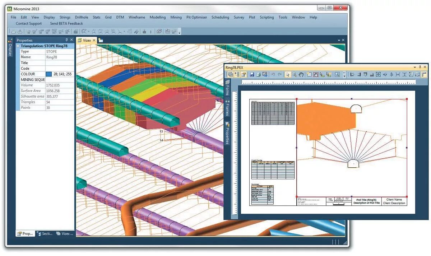Image resolution: width=431 pixels, height=256 pixels.
Task: Click the empty Code value field
Action: pos(60,68)
